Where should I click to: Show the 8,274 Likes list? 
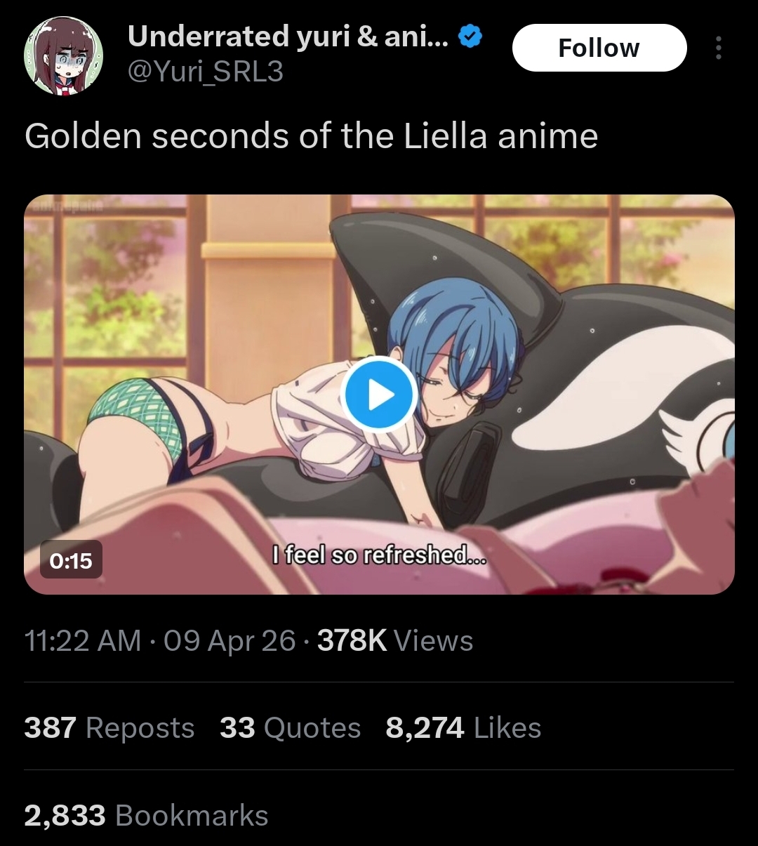pyautogui.click(x=463, y=728)
